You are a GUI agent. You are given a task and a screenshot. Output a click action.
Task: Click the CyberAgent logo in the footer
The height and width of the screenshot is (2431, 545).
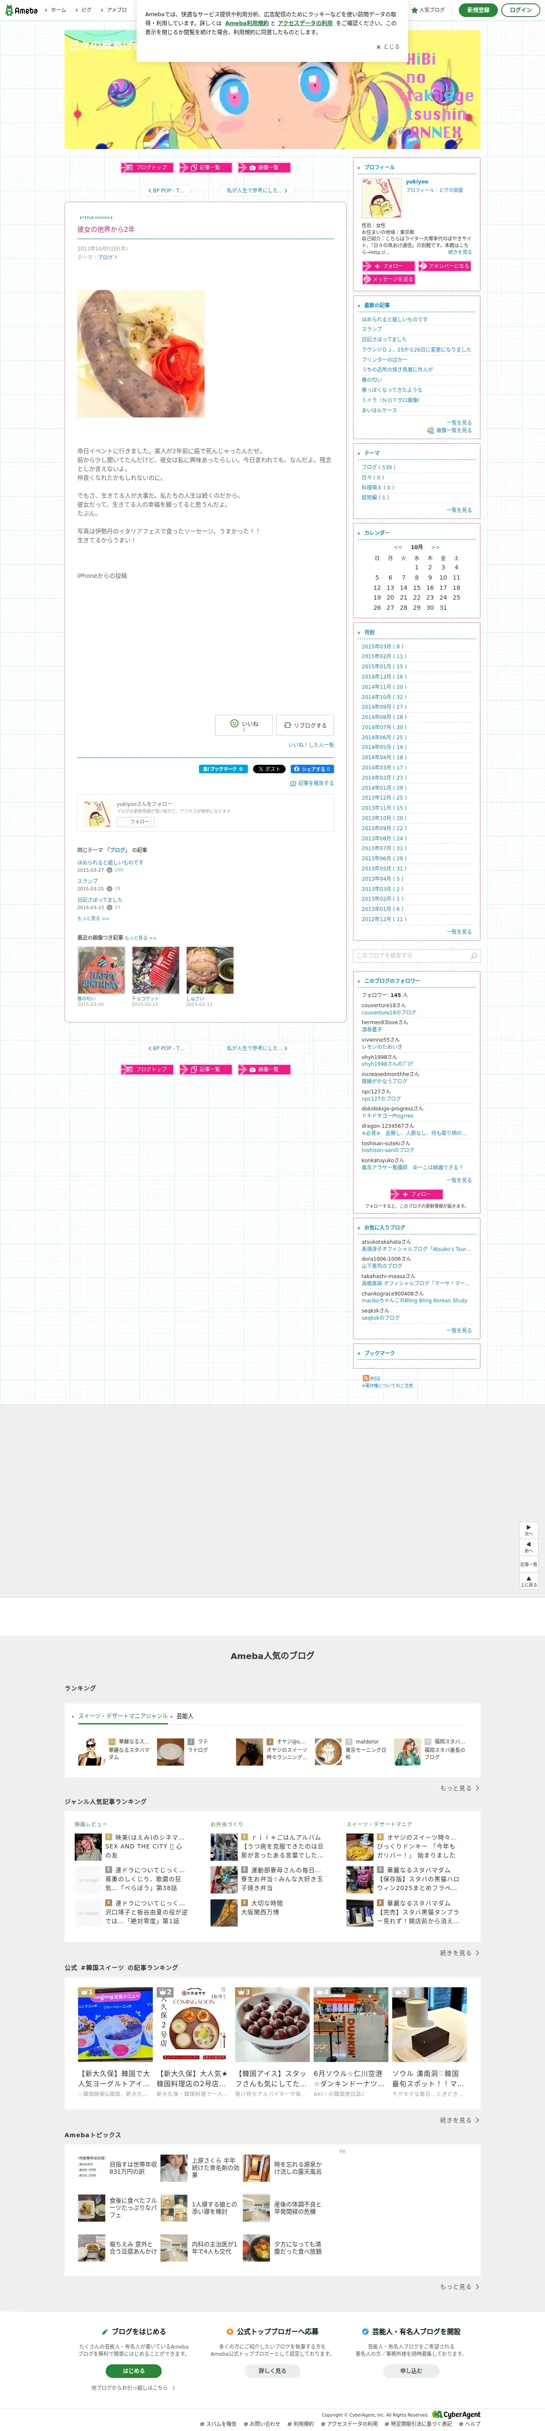click(x=456, y=2415)
